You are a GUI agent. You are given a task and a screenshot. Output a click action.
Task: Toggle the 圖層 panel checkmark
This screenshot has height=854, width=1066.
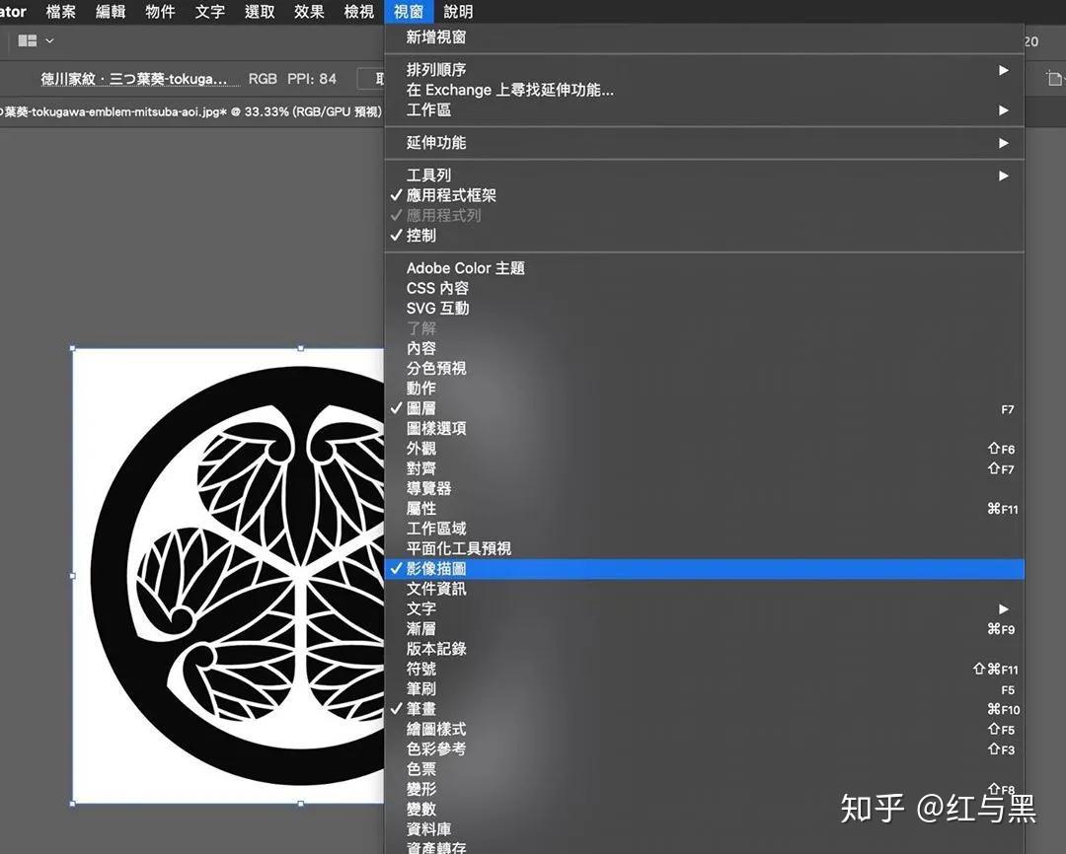pos(705,408)
